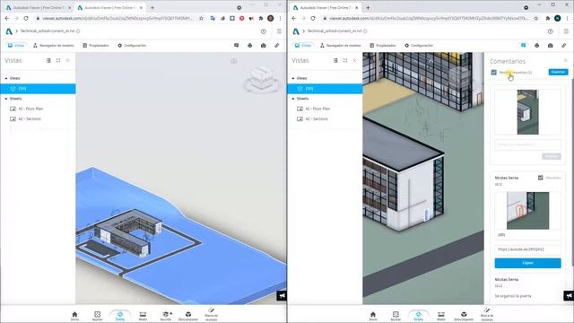This screenshot has height=323, width=574.
Task: Select Ajustar fit tool in right window
Action: [396, 316]
